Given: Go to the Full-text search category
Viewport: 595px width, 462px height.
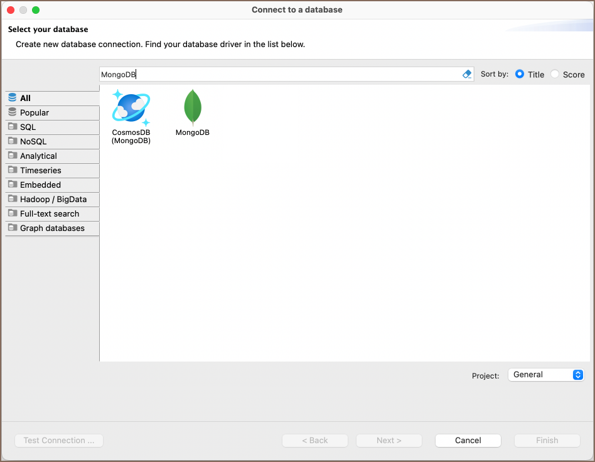Looking at the screenshot, I should [x=50, y=213].
